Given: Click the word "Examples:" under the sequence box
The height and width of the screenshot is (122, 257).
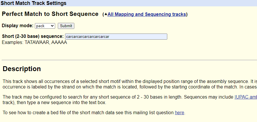Looking at the screenshot, I should tap(12, 42).
